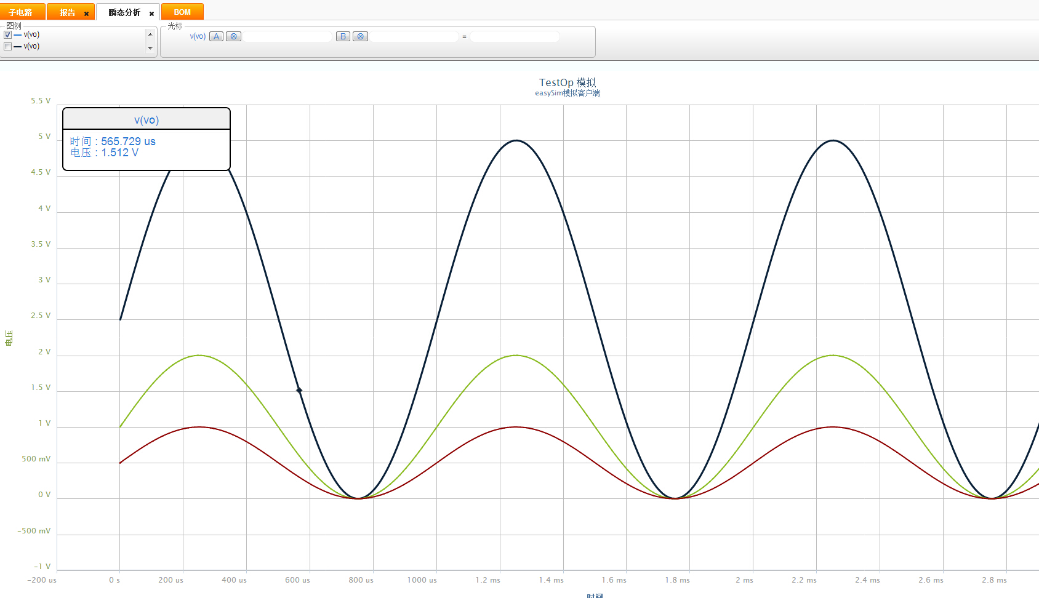Focus the cursor A value field

point(287,37)
